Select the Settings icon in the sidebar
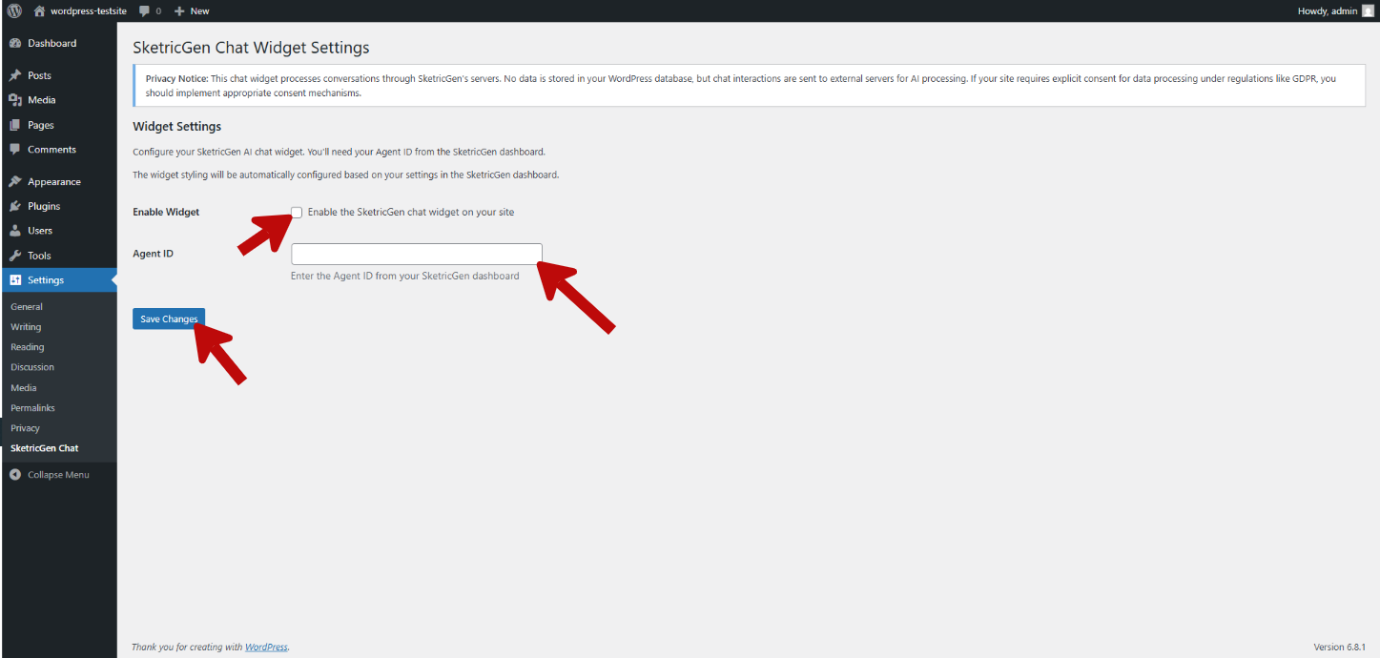Image resolution: width=1380 pixels, height=658 pixels. tap(15, 279)
